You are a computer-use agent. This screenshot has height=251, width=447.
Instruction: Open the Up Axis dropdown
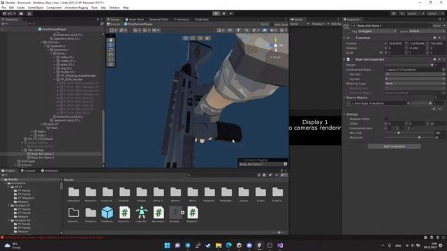click(x=415, y=79)
